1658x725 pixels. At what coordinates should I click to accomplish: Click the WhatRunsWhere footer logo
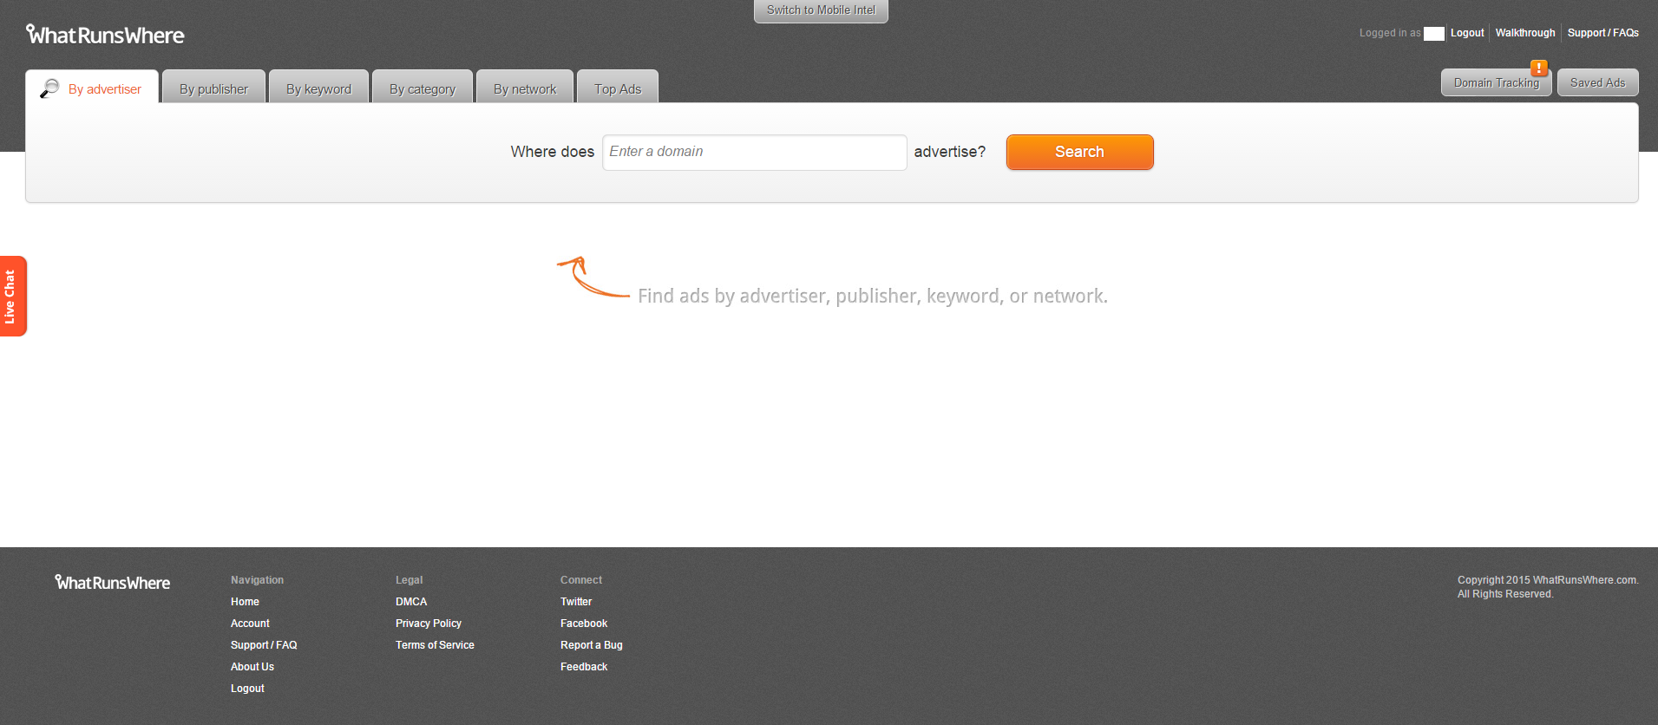(x=113, y=582)
